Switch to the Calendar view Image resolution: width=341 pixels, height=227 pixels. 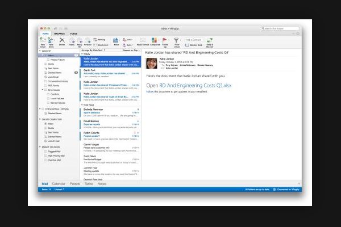coord(59,184)
